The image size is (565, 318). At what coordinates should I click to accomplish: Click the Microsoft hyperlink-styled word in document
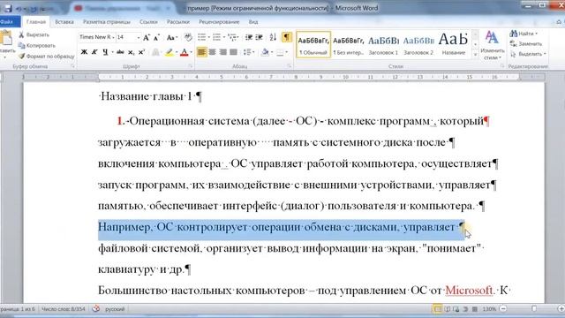(x=469, y=290)
